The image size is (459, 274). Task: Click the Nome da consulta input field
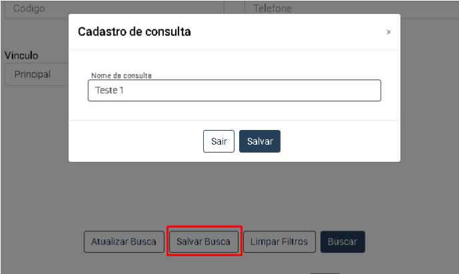pyautogui.click(x=234, y=91)
